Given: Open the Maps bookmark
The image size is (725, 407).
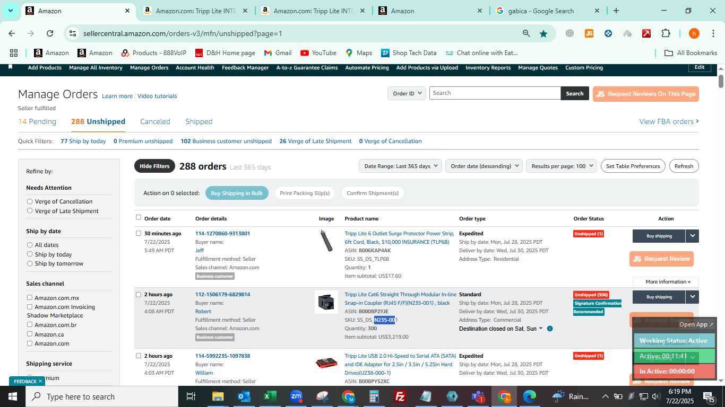Looking at the screenshot, I should [x=359, y=53].
